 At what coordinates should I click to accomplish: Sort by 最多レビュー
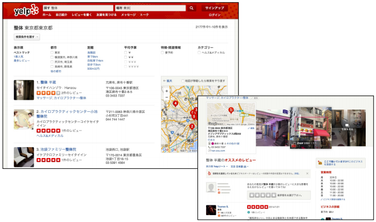click(x=22, y=60)
